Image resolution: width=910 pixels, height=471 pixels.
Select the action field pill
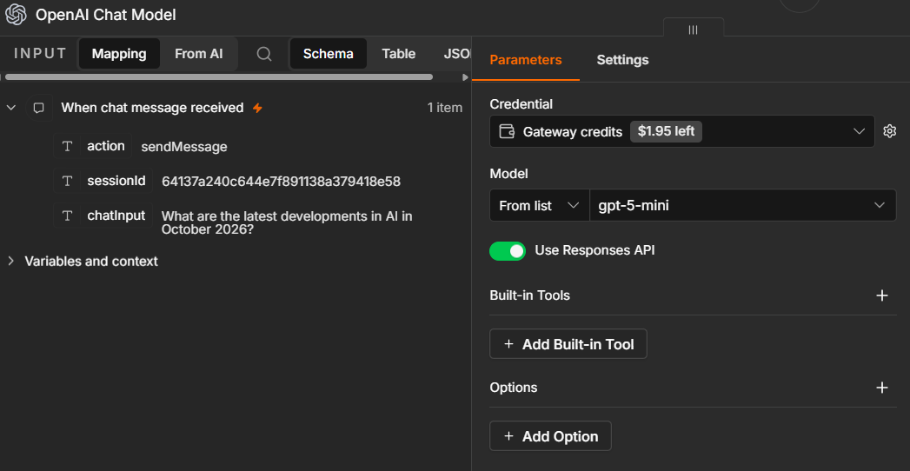pyautogui.click(x=93, y=146)
